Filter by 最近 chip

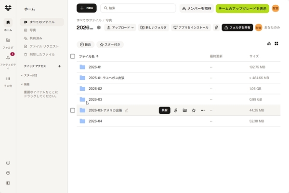pos(86,44)
